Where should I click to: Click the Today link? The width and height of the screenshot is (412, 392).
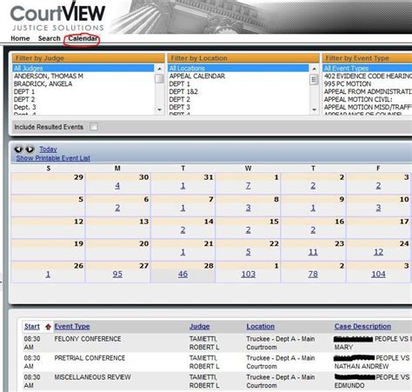click(48, 149)
